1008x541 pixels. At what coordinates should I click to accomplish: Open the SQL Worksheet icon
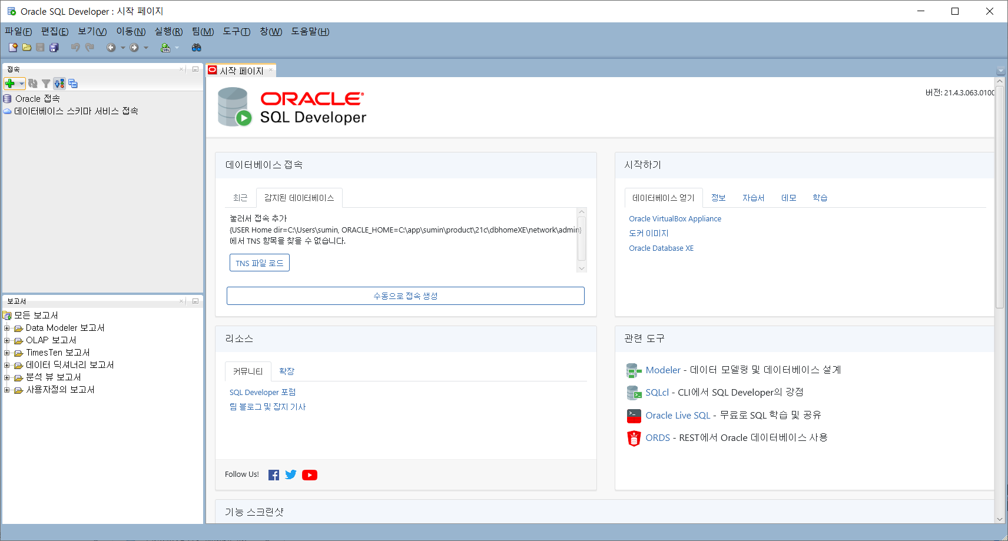point(165,48)
